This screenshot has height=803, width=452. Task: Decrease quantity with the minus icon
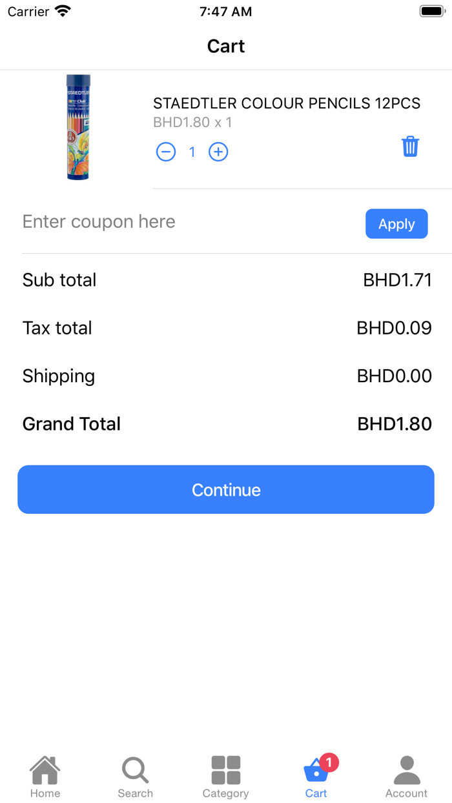[166, 152]
